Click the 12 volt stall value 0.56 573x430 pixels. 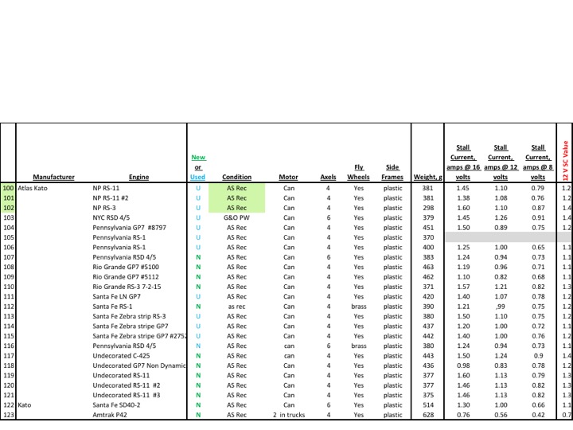501,415
